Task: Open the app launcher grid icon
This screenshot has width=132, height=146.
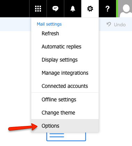Action: tap(38, 9)
